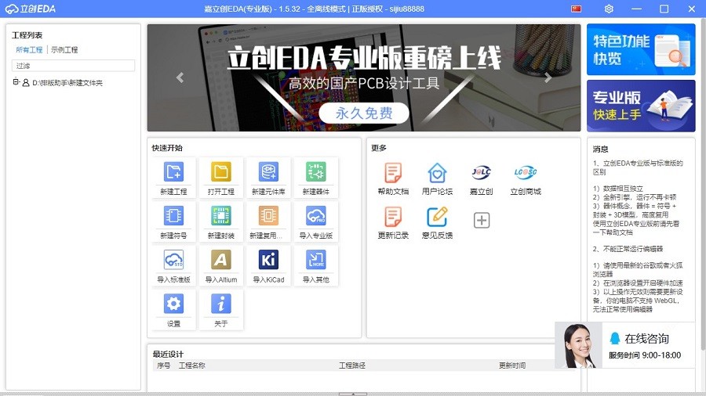
Task: Click the 导入专业版 import icon
Action: point(315,216)
